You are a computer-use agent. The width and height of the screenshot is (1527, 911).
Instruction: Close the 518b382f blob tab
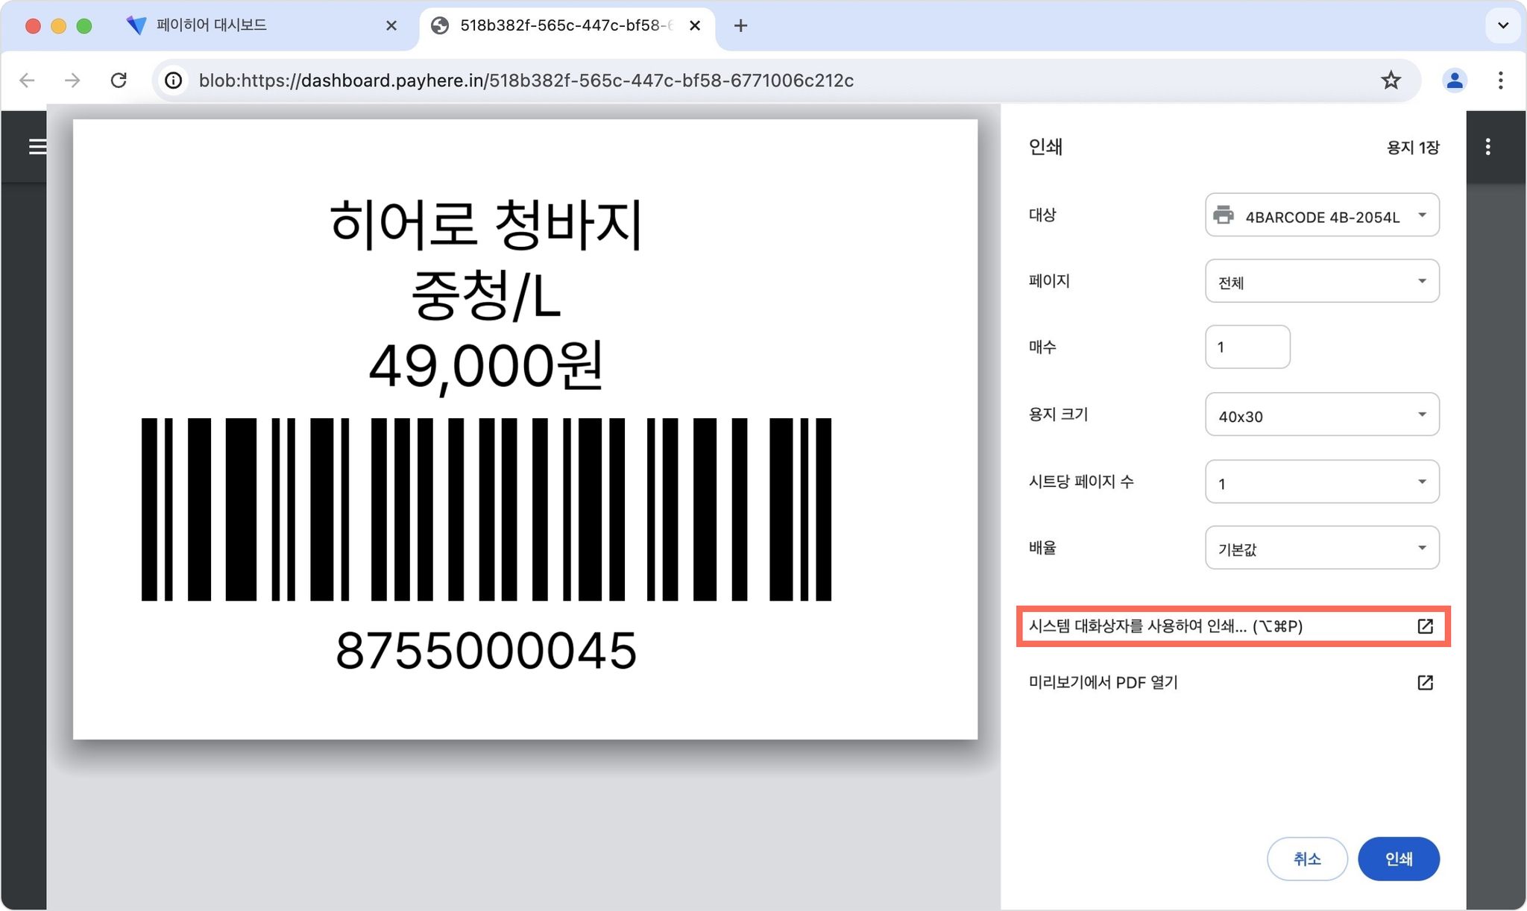695,26
